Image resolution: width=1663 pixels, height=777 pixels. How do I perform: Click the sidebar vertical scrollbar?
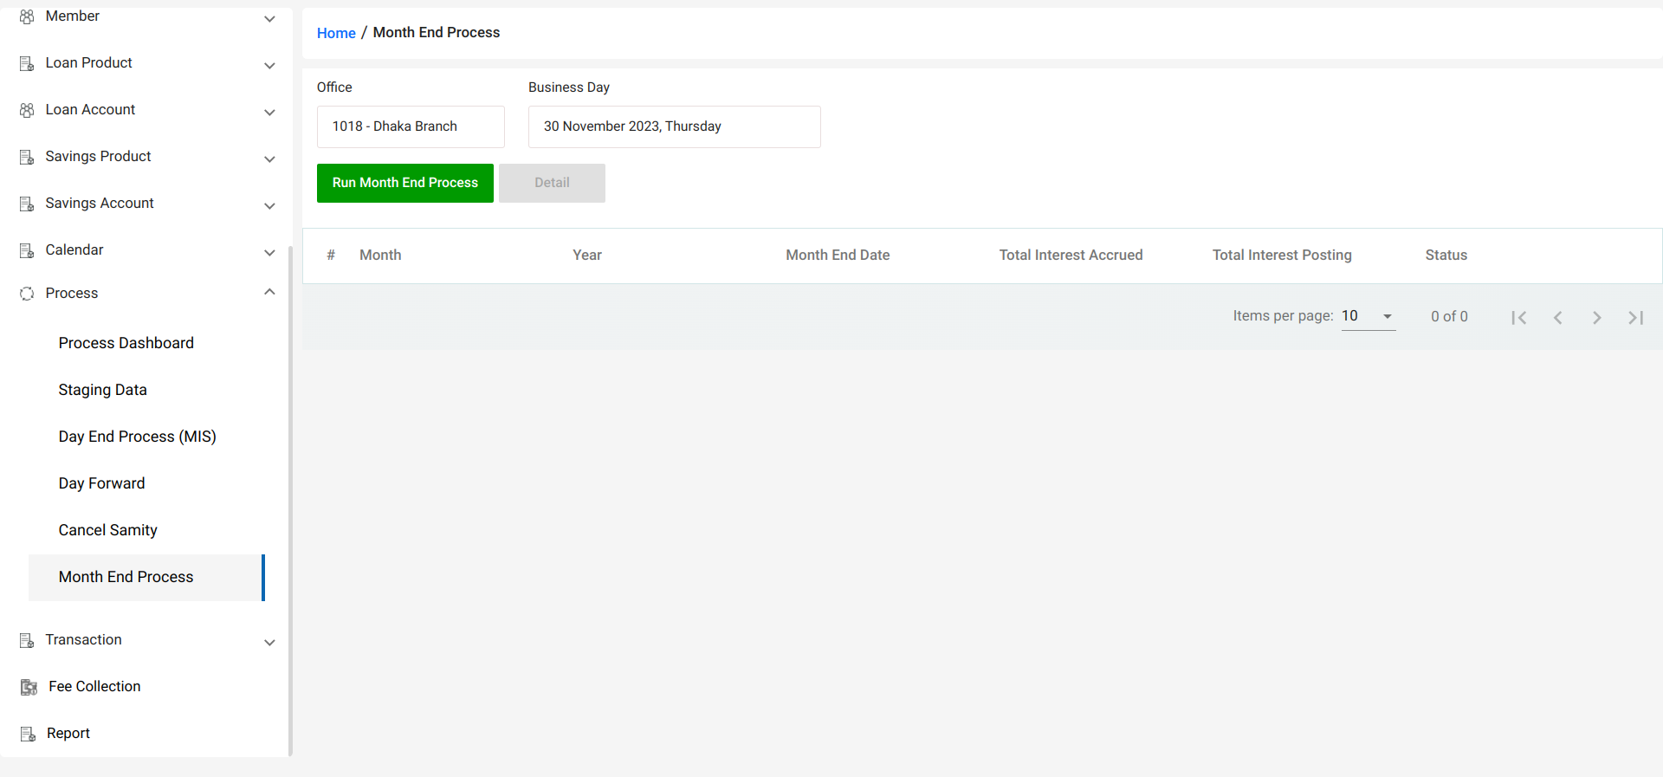point(290,501)
